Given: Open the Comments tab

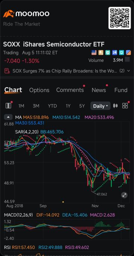Looking at the screenshot, I should [x=70, y=90].
